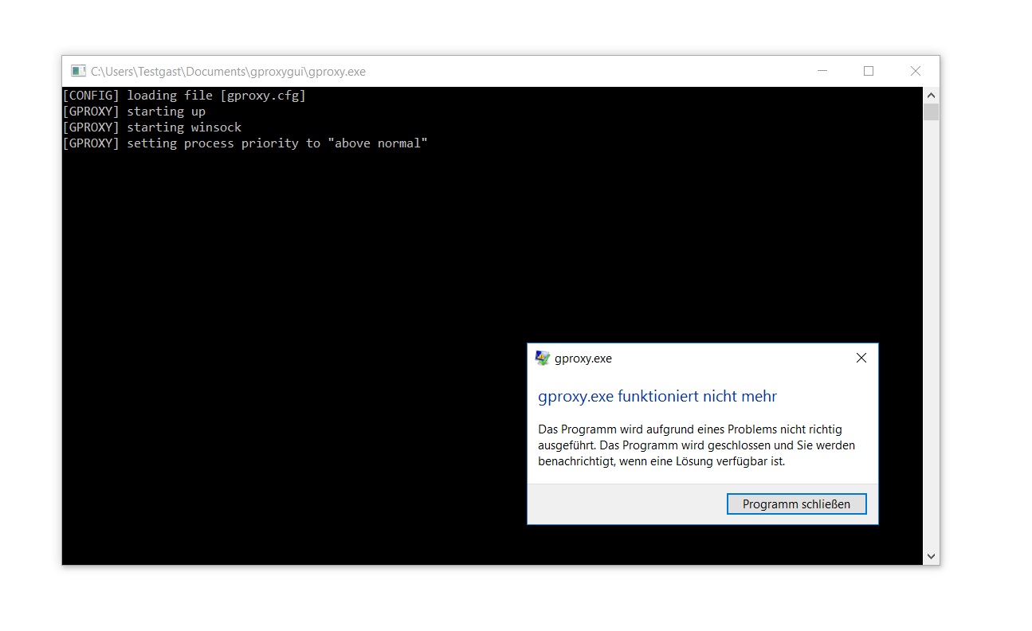
Task: Click the "[GPROXY] starting winsock" line
Action: 151,127
